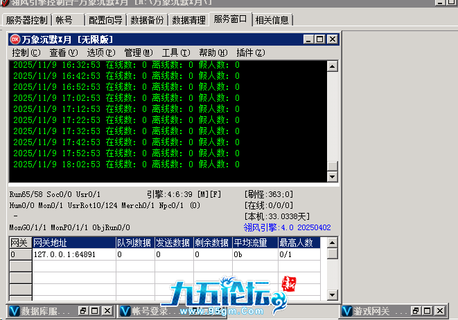Viewport: 458px width, 320px height.
Task: Close the 数据库服 minimized window
Action: (x=107, y=311)
